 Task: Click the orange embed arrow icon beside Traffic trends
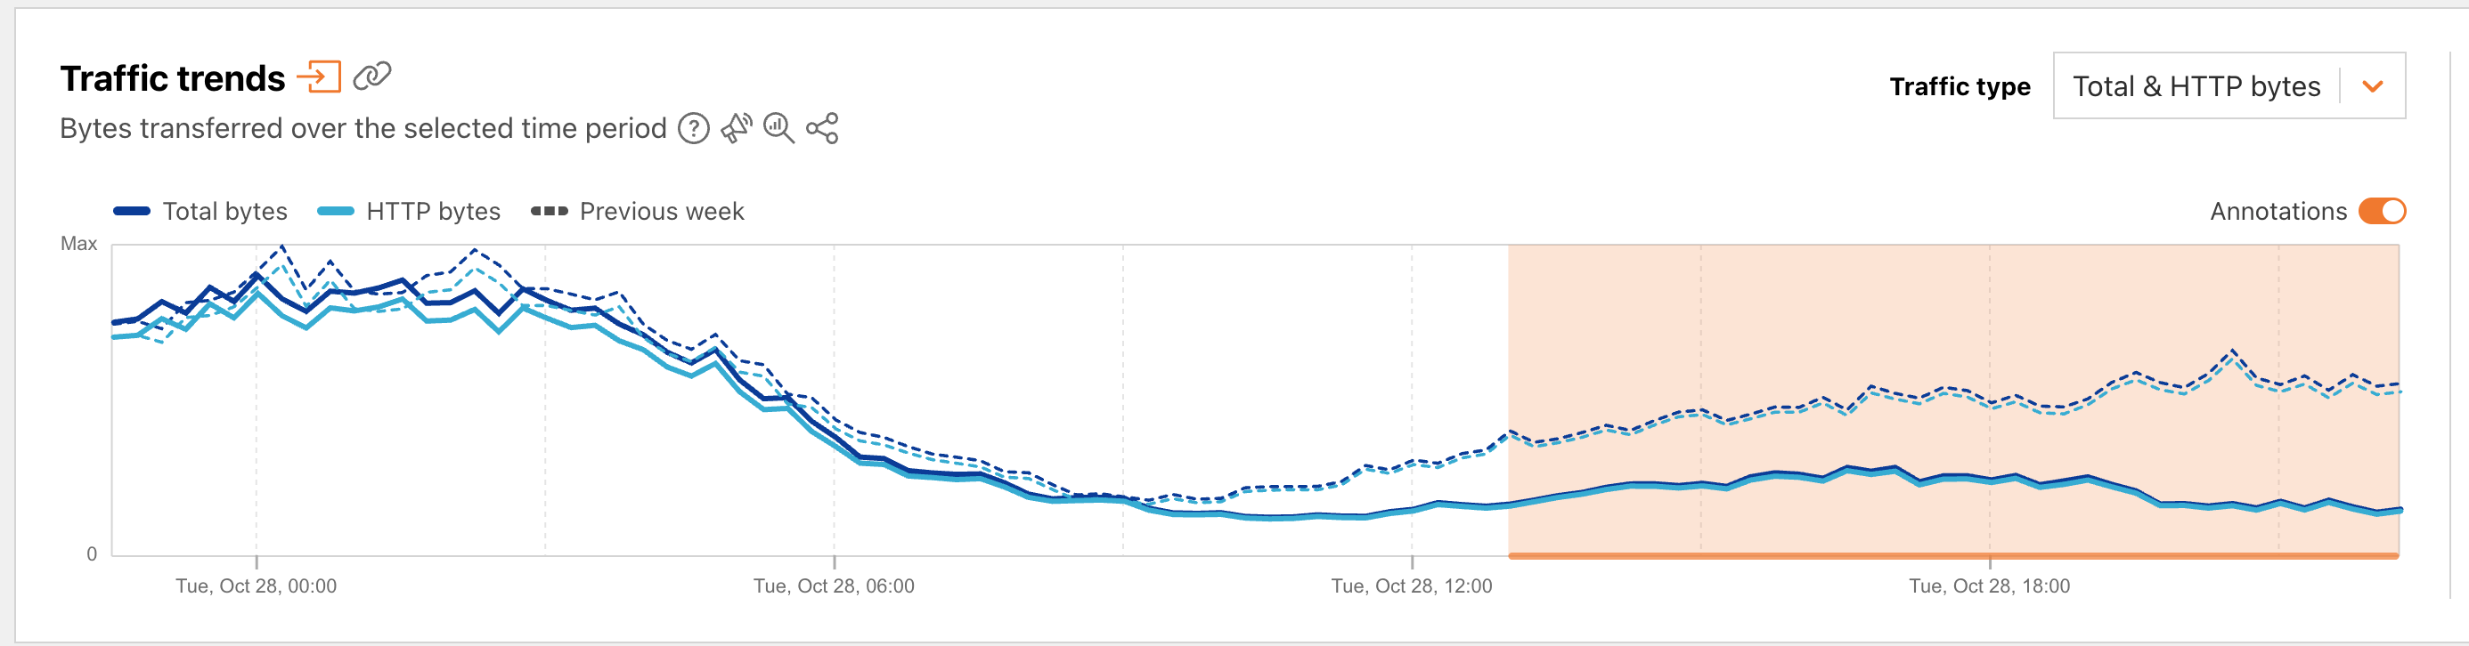(319, 77)
